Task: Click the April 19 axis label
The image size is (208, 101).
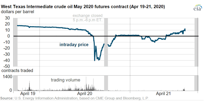Action: pos(28,94)
